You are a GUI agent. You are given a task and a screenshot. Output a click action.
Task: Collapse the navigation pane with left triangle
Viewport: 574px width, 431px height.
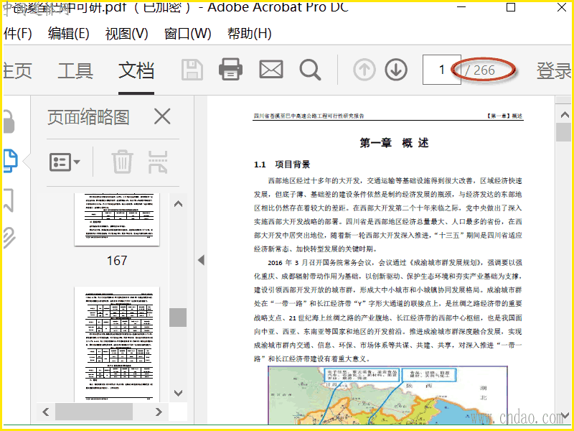(201, 260)
